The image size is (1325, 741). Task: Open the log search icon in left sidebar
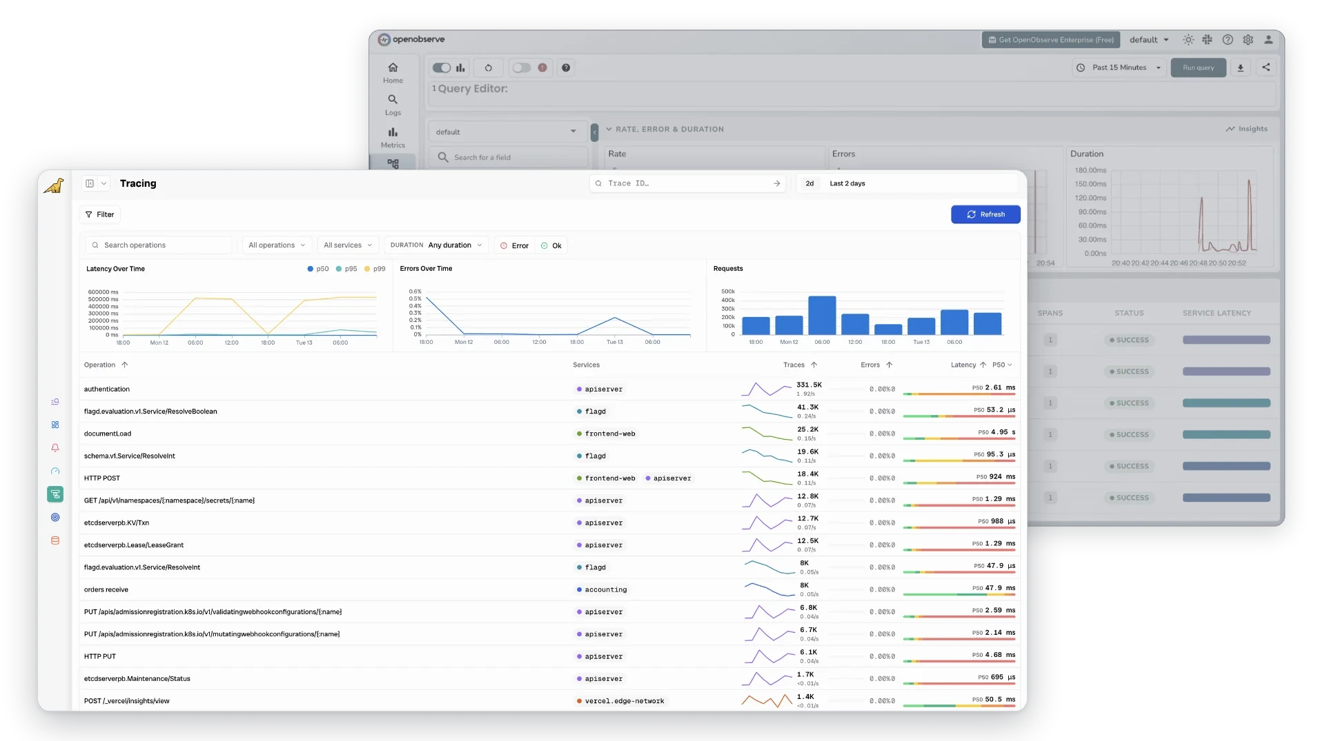pyautogui.click(x=55, y=402)
